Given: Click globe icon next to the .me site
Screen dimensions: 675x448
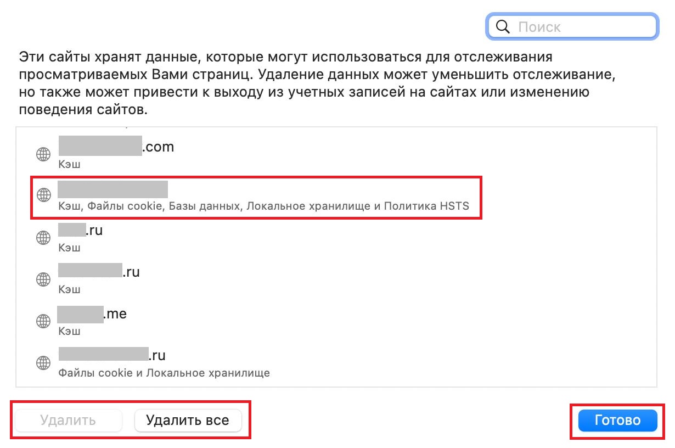Looking at the screenshot, I should [43, 321].
